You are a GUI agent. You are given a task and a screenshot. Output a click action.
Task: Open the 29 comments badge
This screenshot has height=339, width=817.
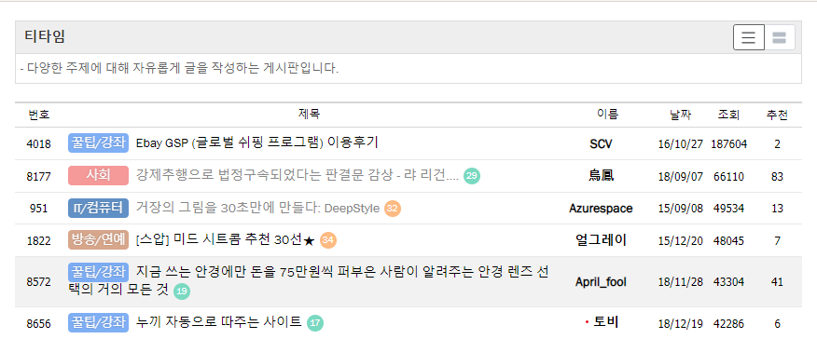click(x=472, y=176)
